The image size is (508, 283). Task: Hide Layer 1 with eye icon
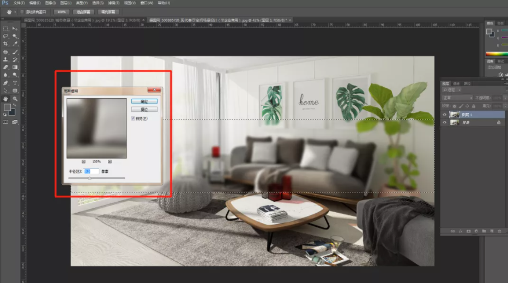click(445, 115)
